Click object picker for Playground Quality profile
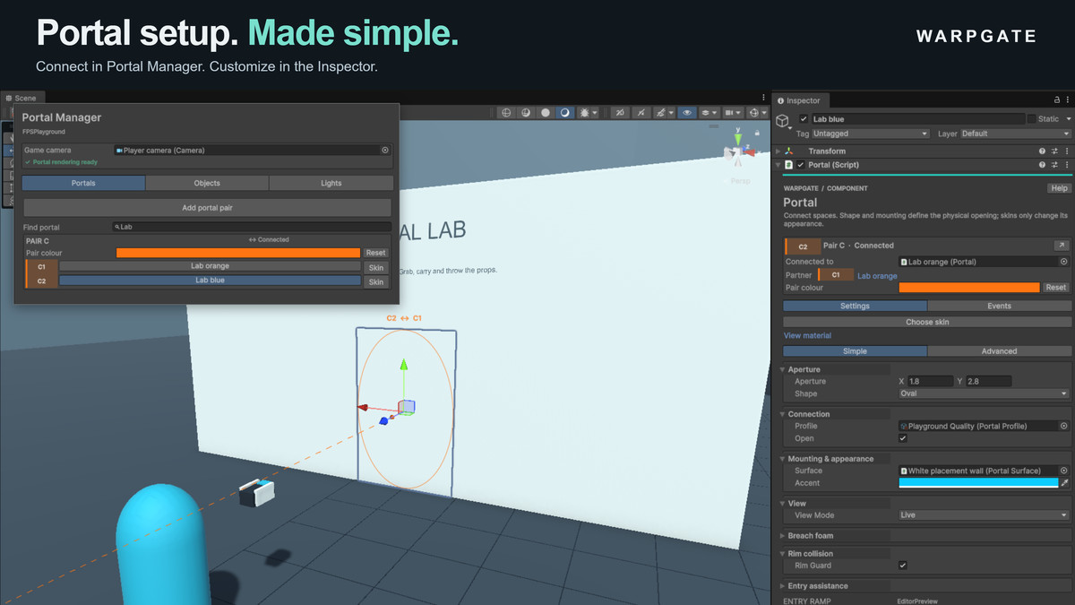Screen dimensions: 1075x605 (x=1063, y=427)
